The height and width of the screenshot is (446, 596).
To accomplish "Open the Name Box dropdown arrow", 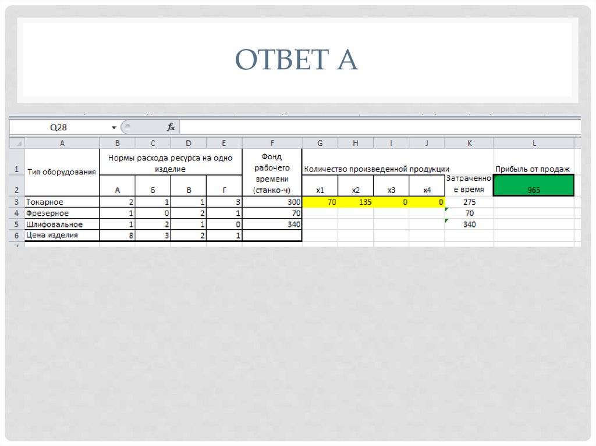I will pyautogui.click(x=114, y=127).
